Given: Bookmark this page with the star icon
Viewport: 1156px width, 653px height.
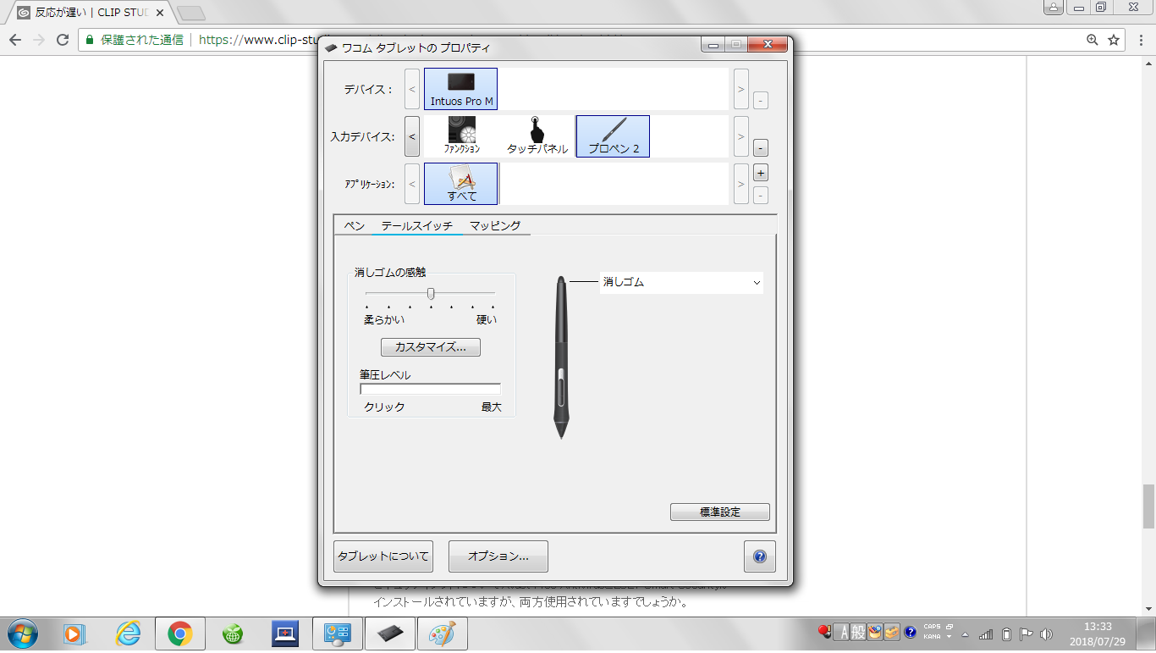Looking at the screenshot, I should (1115, 40).
